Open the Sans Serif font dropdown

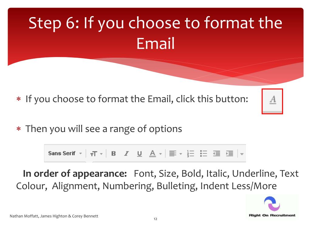(x=65, y=153)
